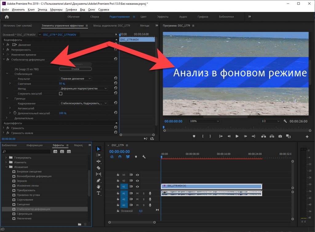Select the Type tool

pos(98,193)
